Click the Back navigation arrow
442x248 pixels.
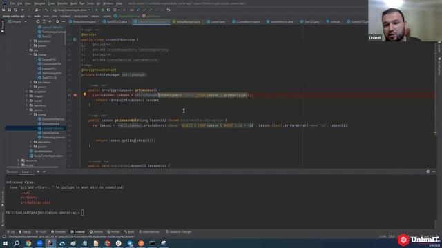(23, 10)
